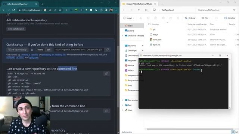Click the GitHub repository URL field
This screenshot has height=134, width=239.
point(79,50)
